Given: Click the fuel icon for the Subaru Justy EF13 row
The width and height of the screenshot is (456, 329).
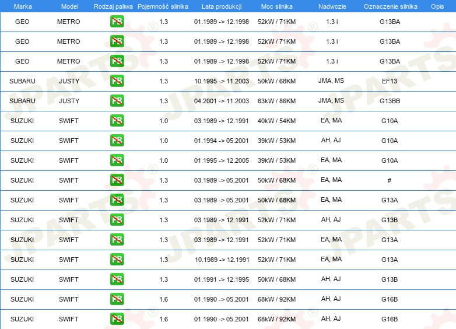Looking at the screenshot, I should (x=117, y=81).
